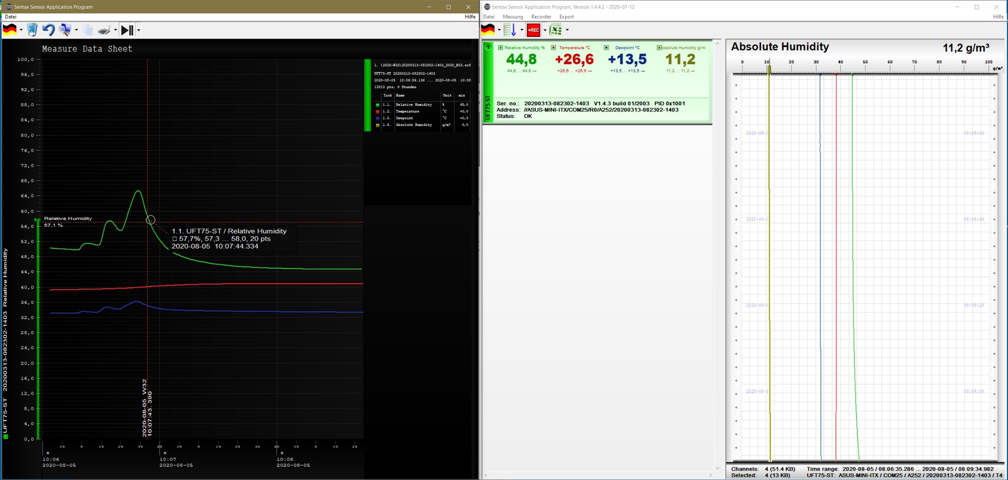Click the yellow marker on Absolute Humidity scale
The height and width of the screenshot is (480, 1008).
769,70
